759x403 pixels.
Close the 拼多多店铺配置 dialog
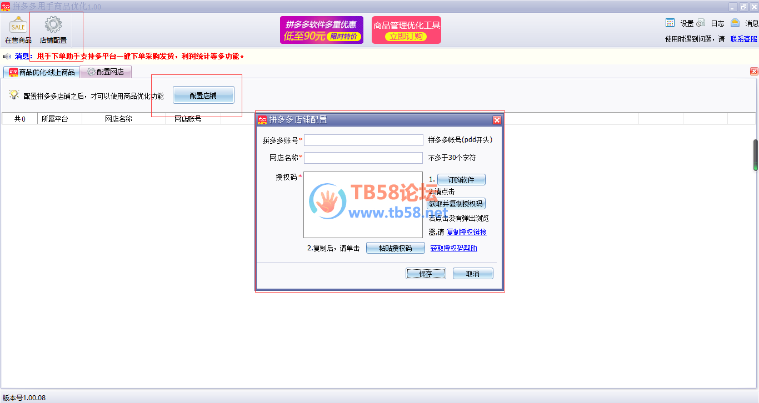(497, 120)
